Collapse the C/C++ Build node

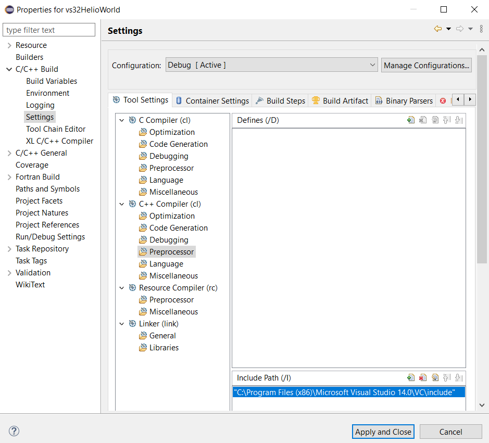pyautogui.click(x=9, y=69)
